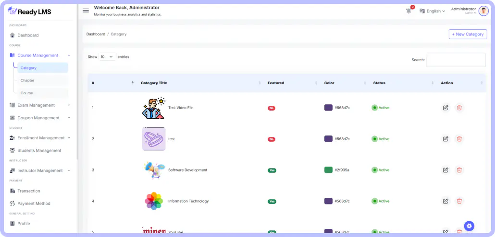Toggle Featured badge for Test Video File
This screenshot has width=495, height=237.
point(272,108)
